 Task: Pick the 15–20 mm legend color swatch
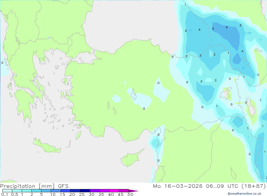click(x=65, y=191)
